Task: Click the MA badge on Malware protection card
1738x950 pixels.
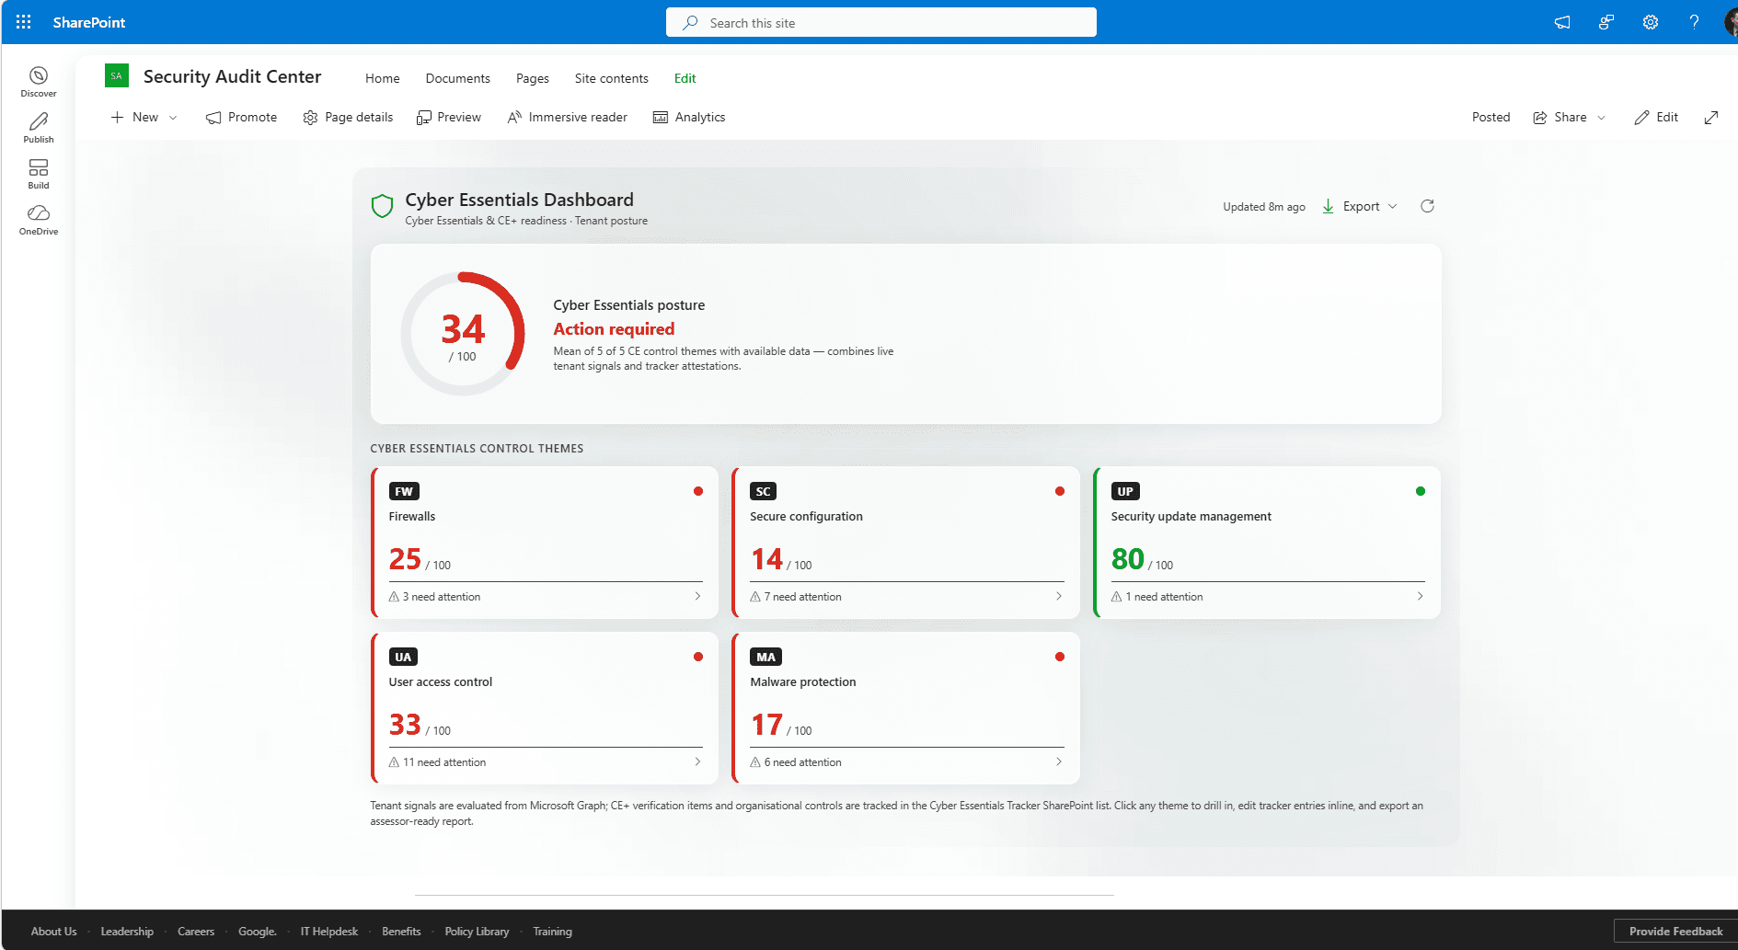Action: 765,657
